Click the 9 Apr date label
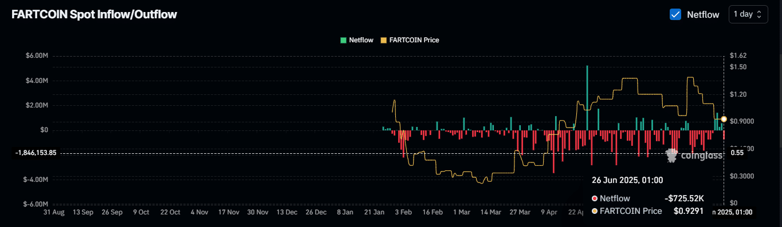The height and width of the screenshot is (227, 782). pyautogui.click(x=549, y=212)
